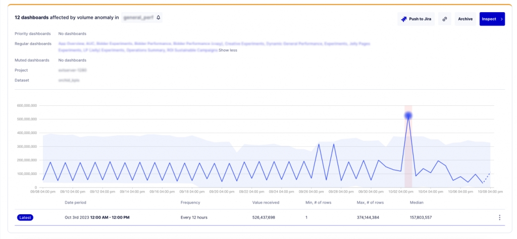Click the blurred dataset name value
The height and width of the screenshot is (239, 517).
click(x=69, y=80)
